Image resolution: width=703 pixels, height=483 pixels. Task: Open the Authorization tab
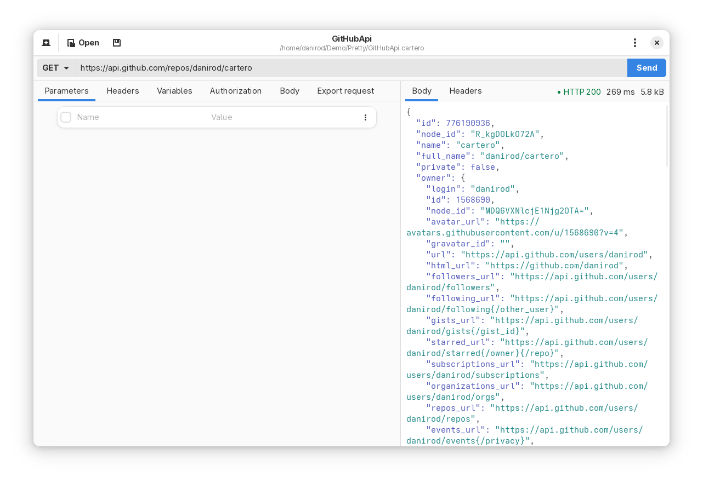[x=236, y=91]
